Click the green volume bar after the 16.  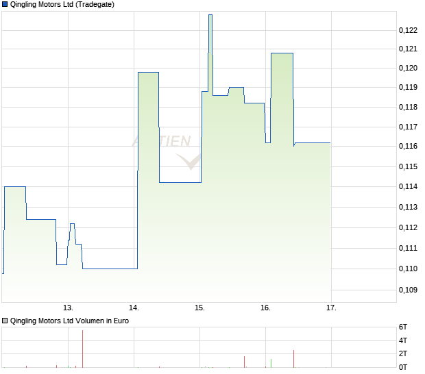271,364
